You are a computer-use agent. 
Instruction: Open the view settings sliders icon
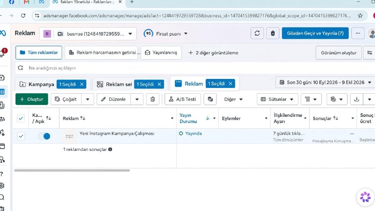point(369,53)
